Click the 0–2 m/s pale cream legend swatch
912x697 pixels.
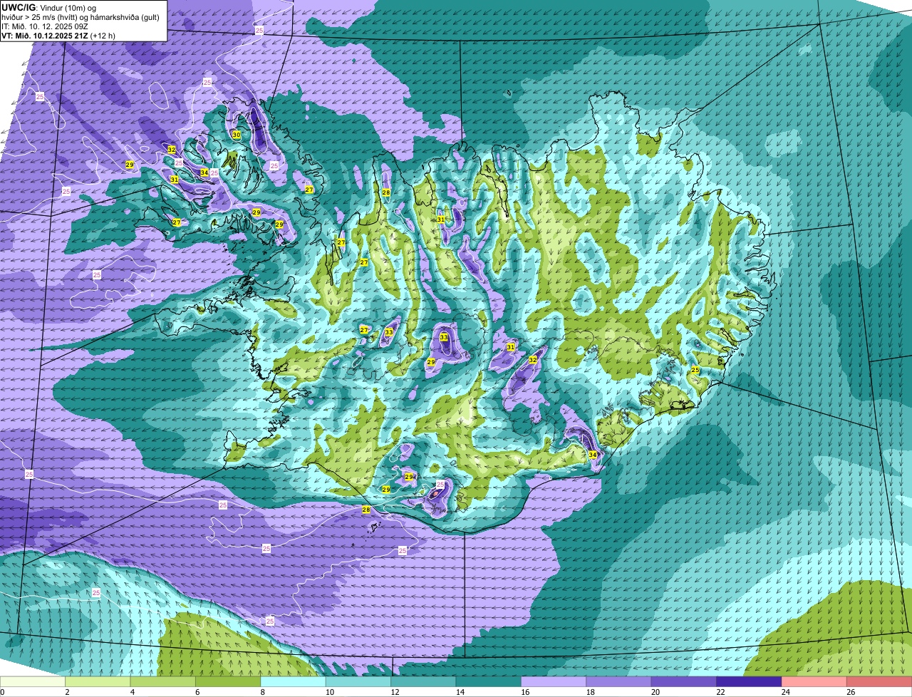click(x=33, y=682)
